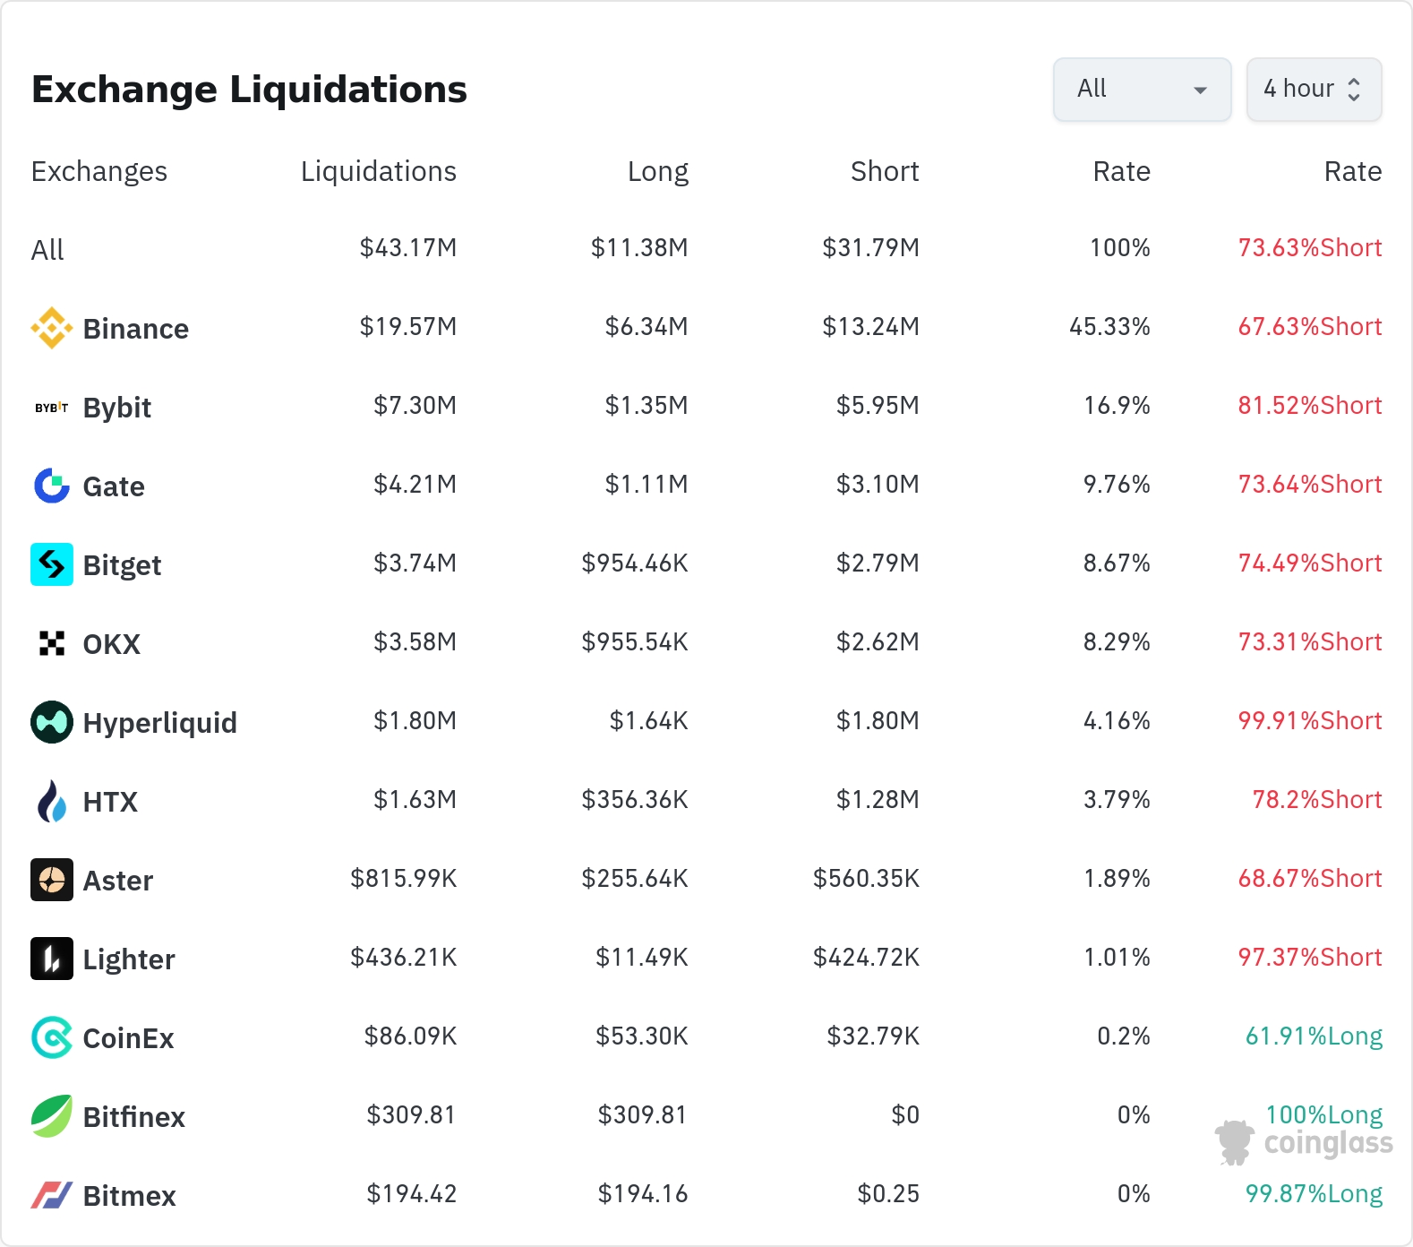The width and height of the screenshot is (1413, 1247).
Task: Open the Hyperliquid exchange name link
Action: (x=159, y=723)
